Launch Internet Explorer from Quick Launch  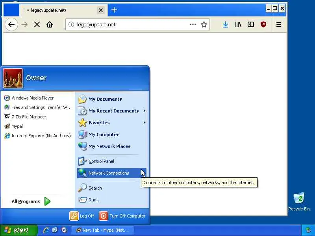[x=46, y=230]
